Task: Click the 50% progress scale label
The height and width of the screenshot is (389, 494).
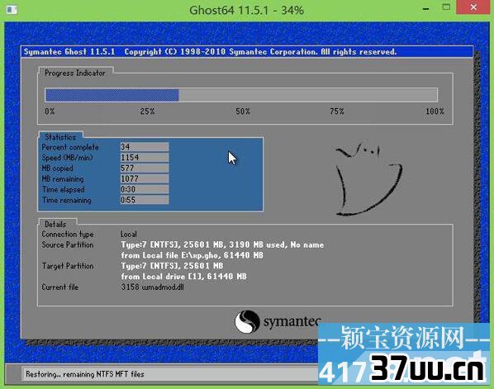Action: pos(243,111)
